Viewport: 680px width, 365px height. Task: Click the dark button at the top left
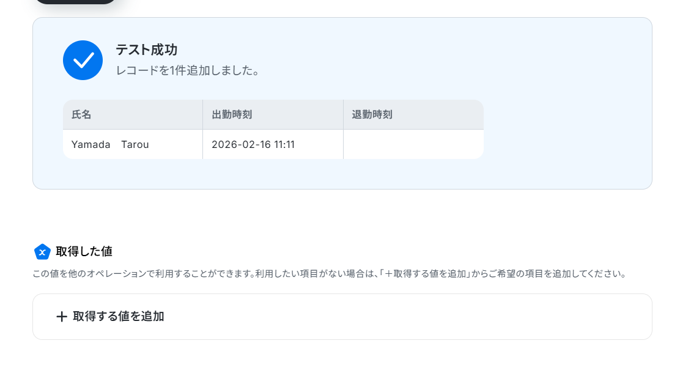[x=75, y=1]
